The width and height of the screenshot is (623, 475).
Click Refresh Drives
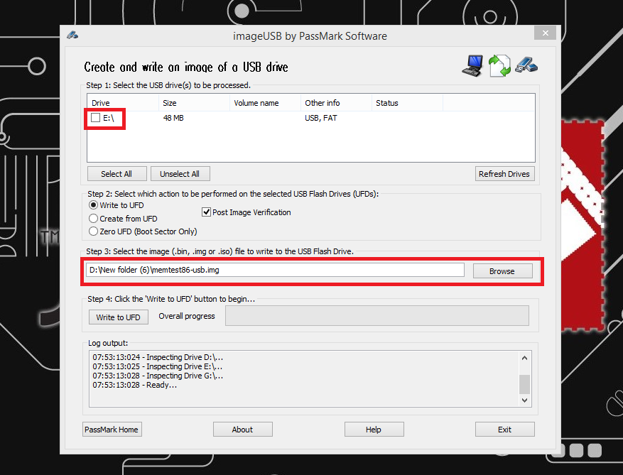tap(504, 173)
